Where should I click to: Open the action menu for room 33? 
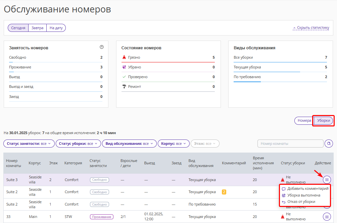(x=327, y=217)
